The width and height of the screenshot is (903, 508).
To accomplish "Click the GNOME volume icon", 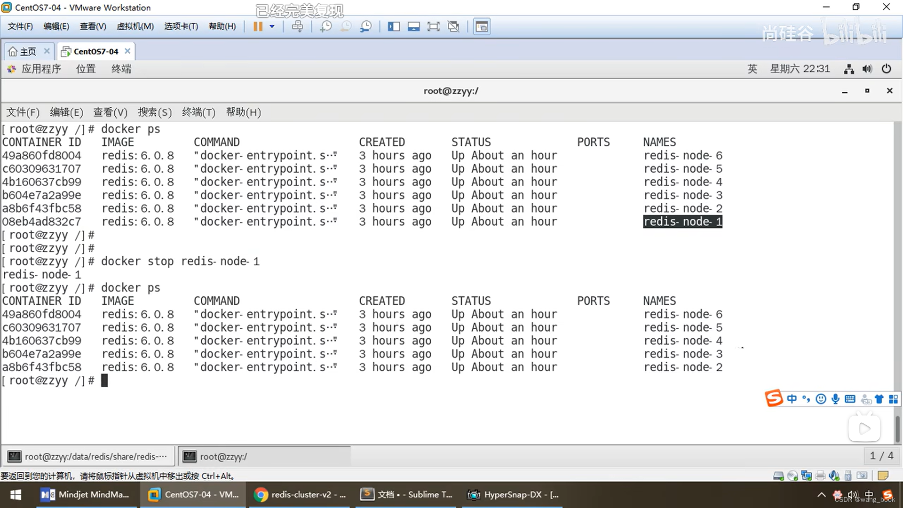I will (x=867, y=69).
